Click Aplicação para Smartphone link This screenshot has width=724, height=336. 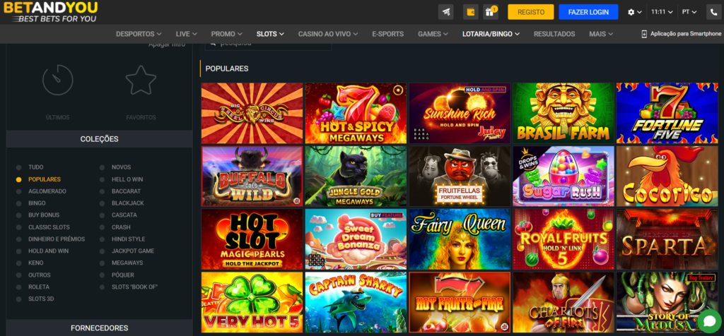point(686,34)
